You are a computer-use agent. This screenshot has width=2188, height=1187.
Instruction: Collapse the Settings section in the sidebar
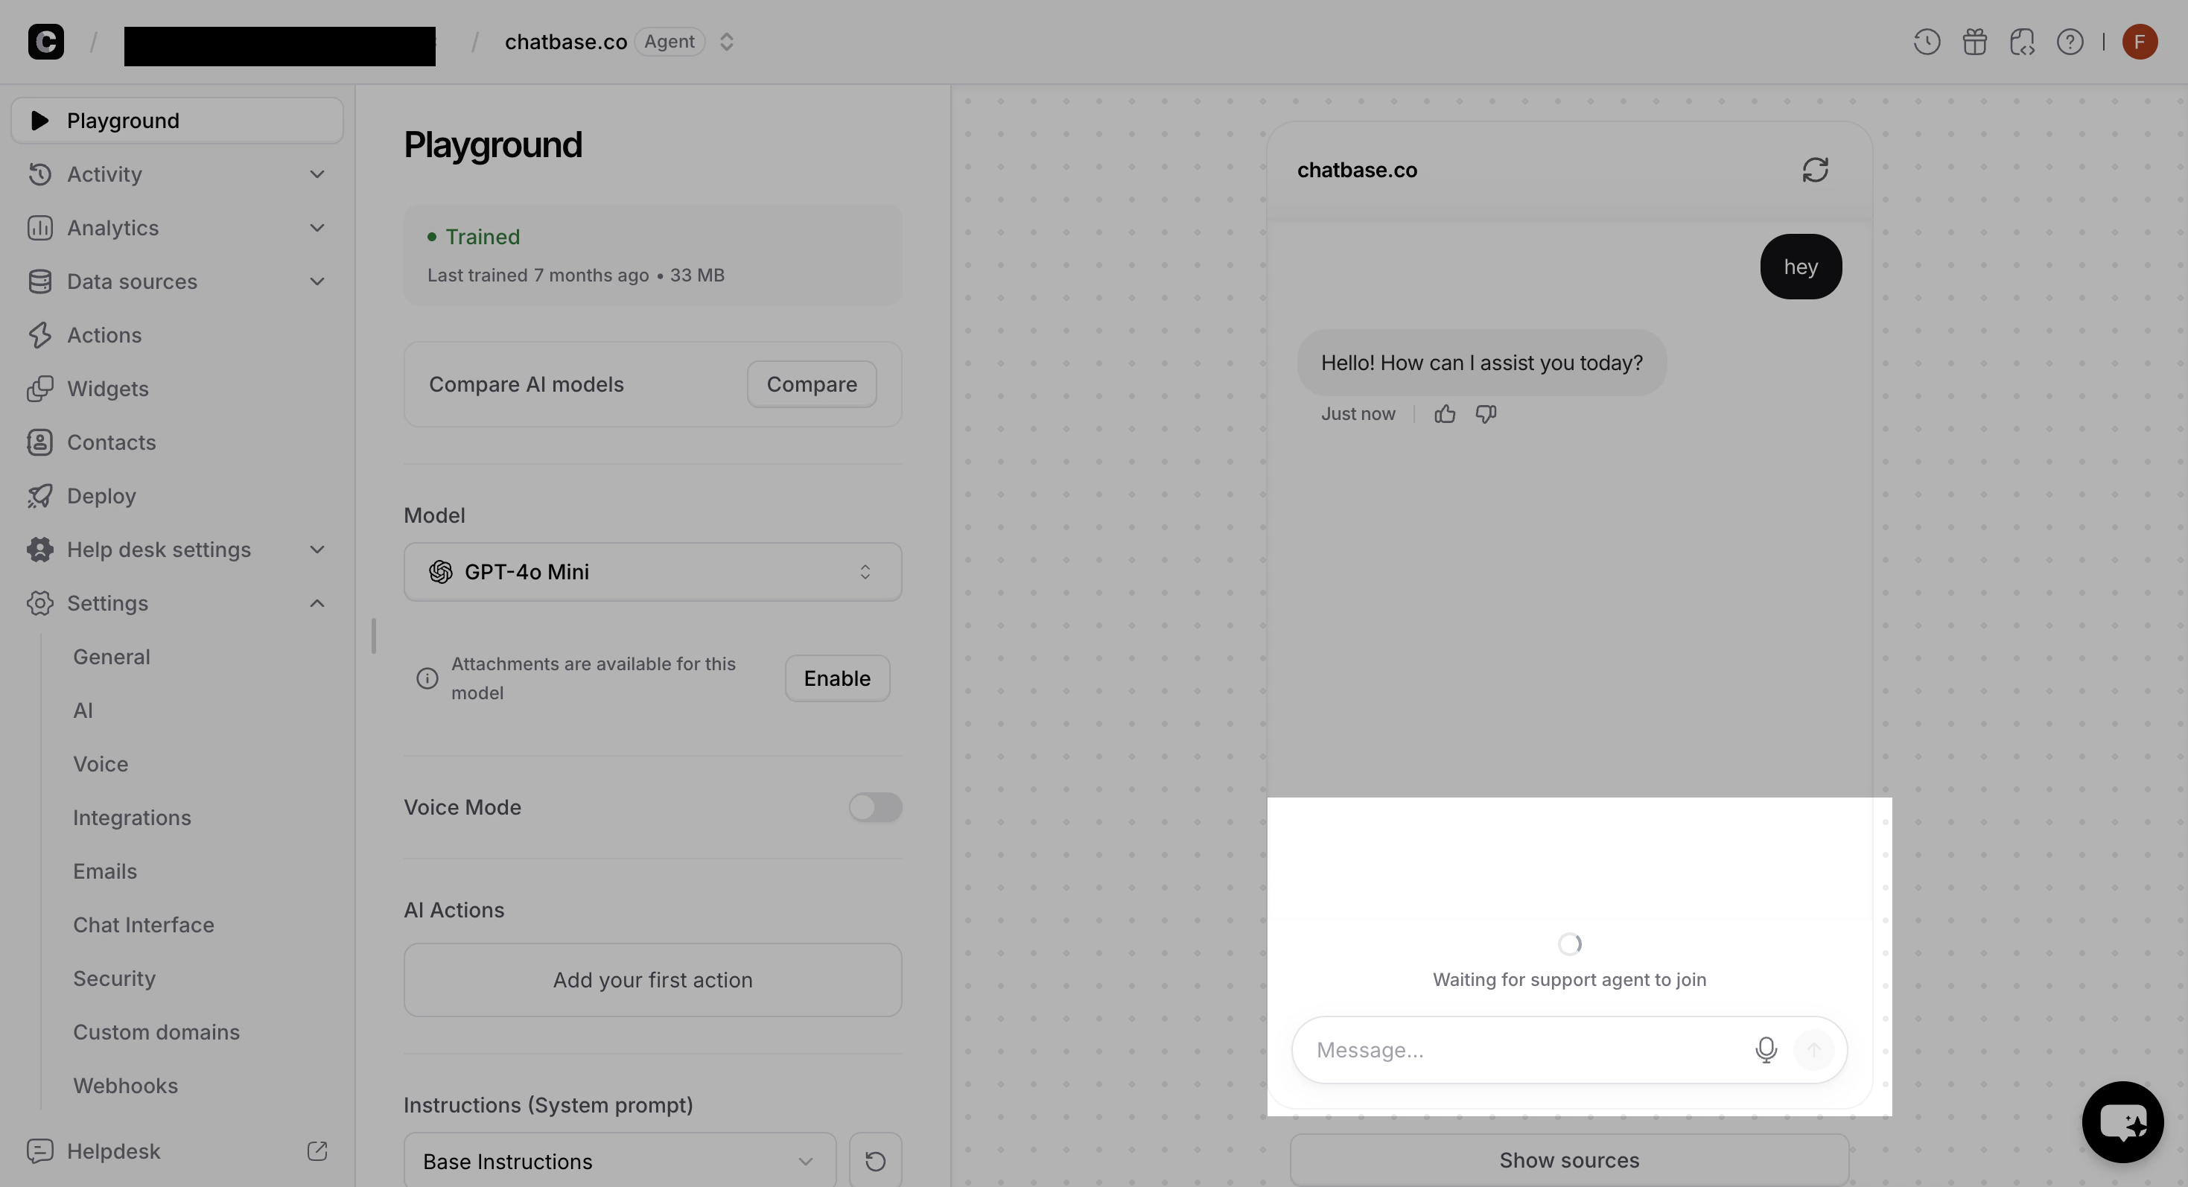(x=316, y=603)
